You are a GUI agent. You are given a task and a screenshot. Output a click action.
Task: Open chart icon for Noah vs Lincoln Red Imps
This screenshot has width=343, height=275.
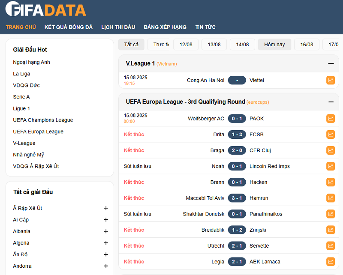coord(330,166)
